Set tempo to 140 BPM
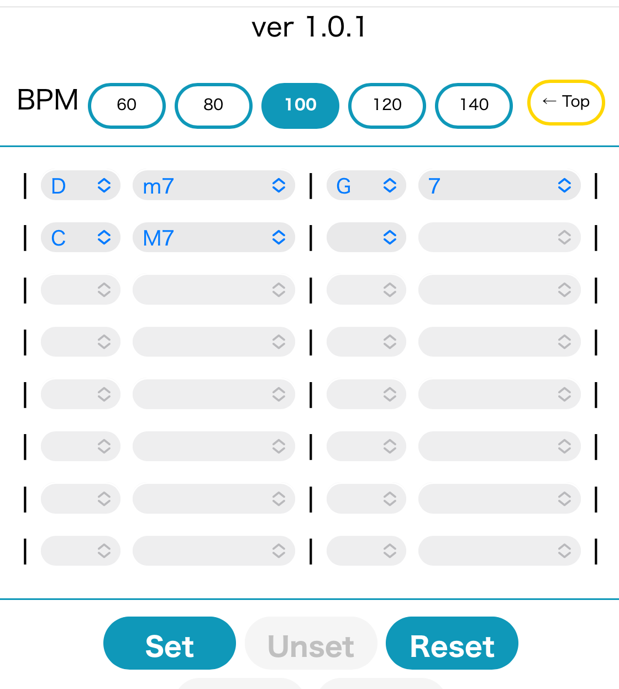 pyautogui.click(x=474, y=105)
